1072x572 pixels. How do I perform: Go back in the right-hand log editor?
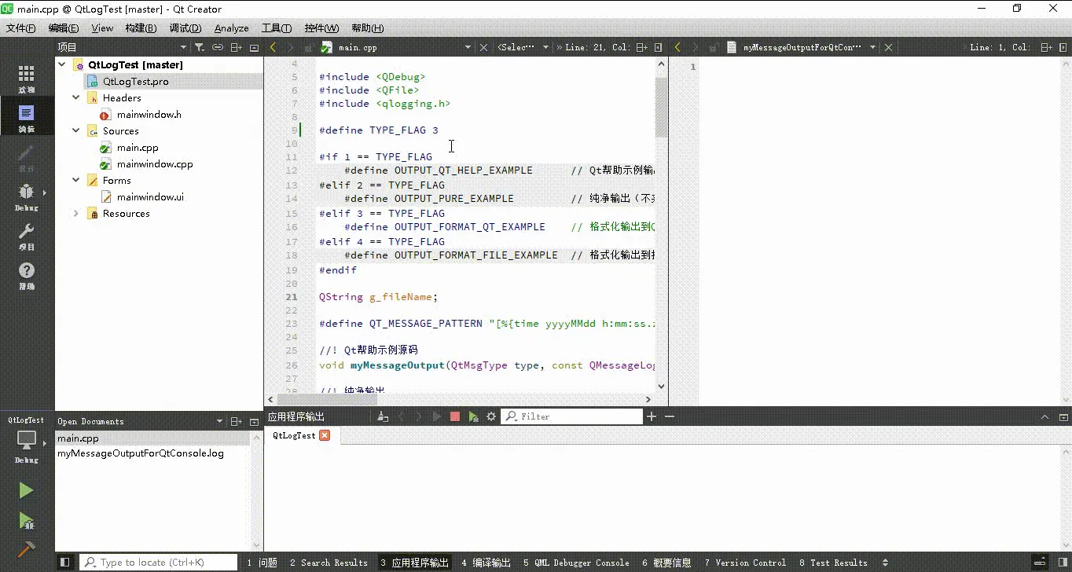[x=677, y=47]
